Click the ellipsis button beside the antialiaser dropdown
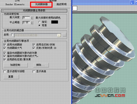The width and height of the screenshot is (137, 104). (64, 35)
